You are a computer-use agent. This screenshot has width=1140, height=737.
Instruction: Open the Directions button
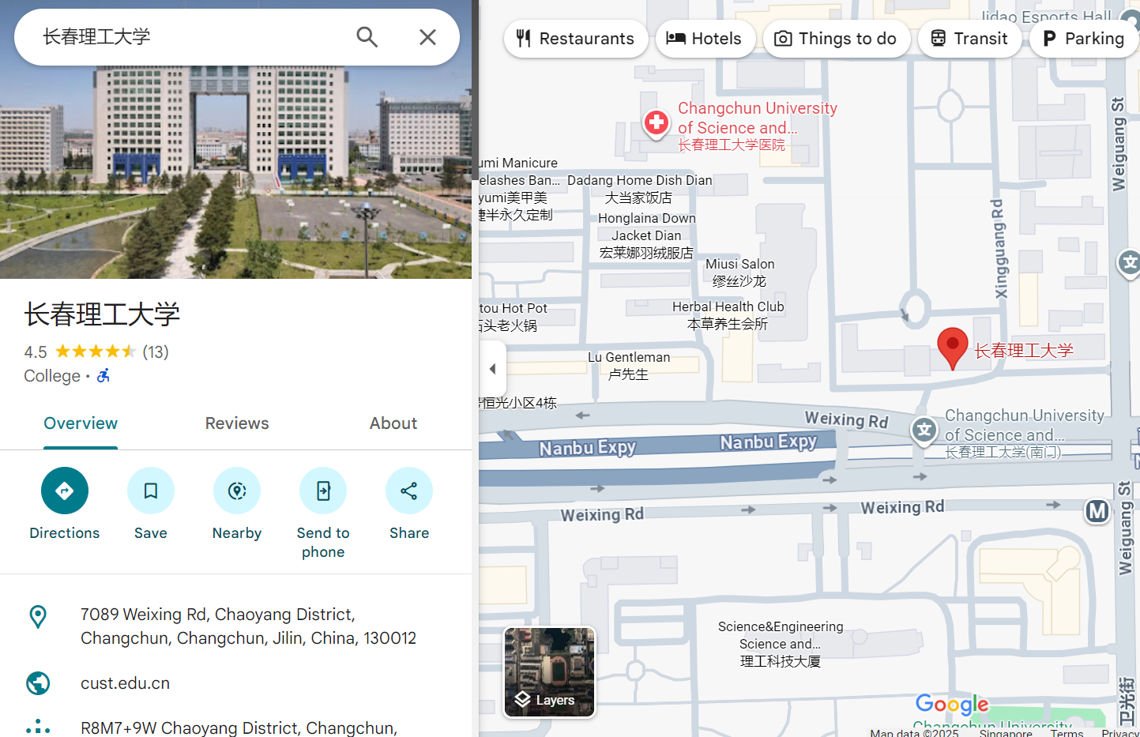pyautogui.click(x=65, y=491)
